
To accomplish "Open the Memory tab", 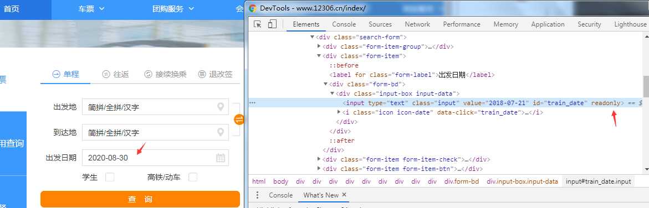I will (506, 24).
